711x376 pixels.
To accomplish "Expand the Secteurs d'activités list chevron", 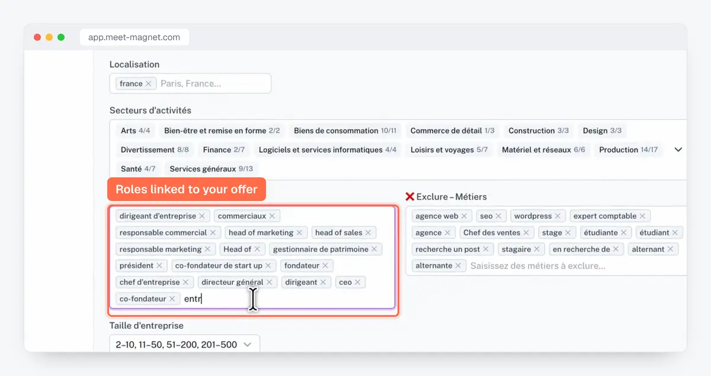I will tap(678, 150).
